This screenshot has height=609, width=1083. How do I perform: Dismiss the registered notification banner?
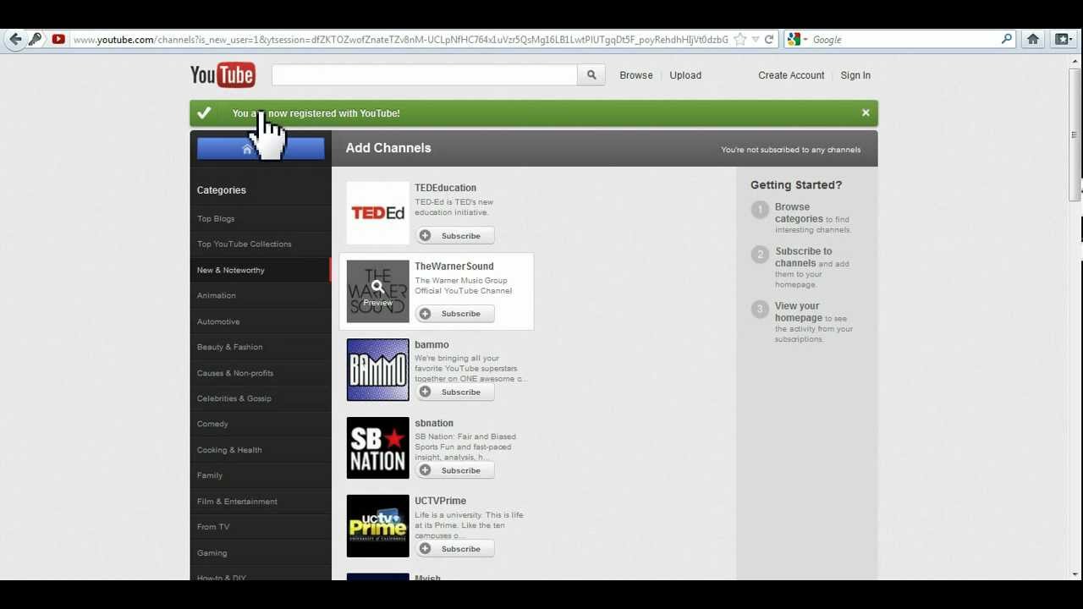coord(866,112)
